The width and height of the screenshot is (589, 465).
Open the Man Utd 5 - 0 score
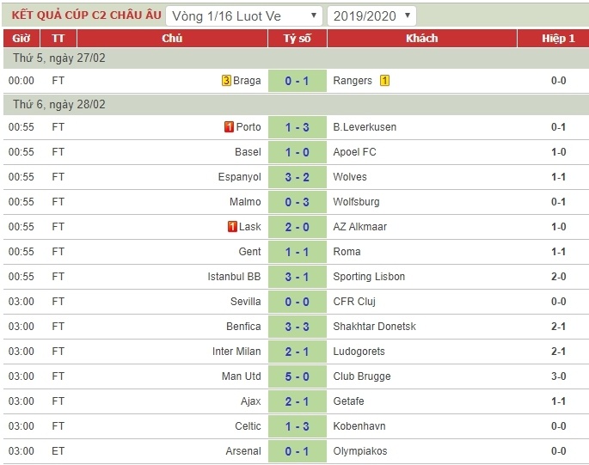(x=297, y=376)
